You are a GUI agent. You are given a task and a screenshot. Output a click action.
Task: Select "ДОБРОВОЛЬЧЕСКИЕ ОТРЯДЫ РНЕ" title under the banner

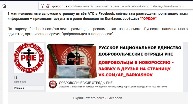[86, 83]
